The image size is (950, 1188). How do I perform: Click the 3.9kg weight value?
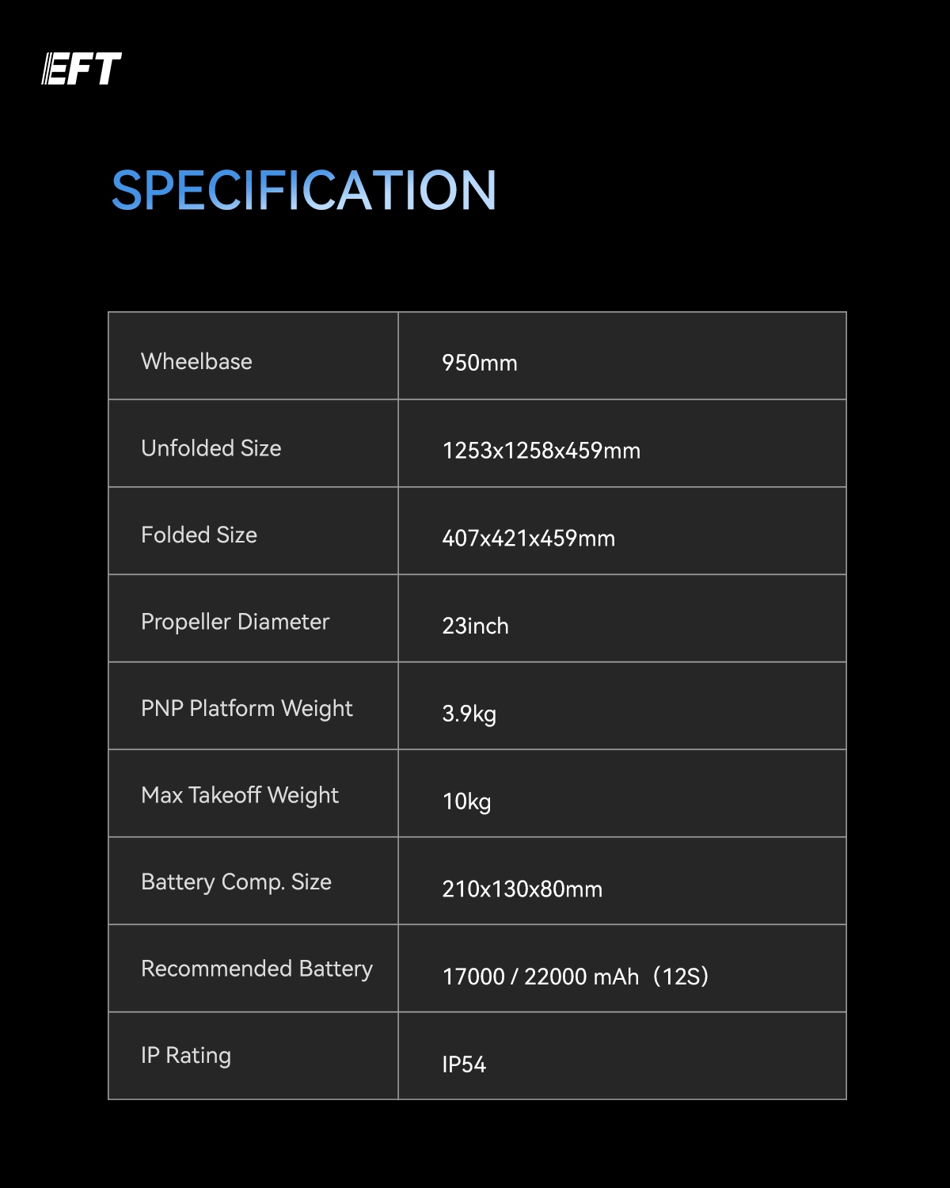point(469,714)
